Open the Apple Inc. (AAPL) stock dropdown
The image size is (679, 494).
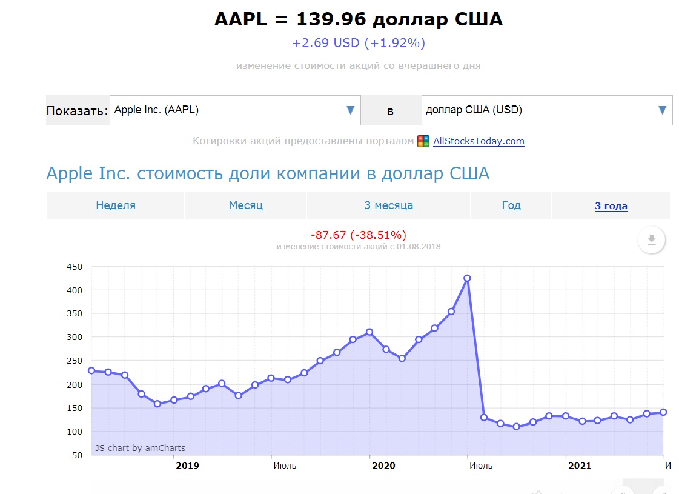tap(235, 110)
